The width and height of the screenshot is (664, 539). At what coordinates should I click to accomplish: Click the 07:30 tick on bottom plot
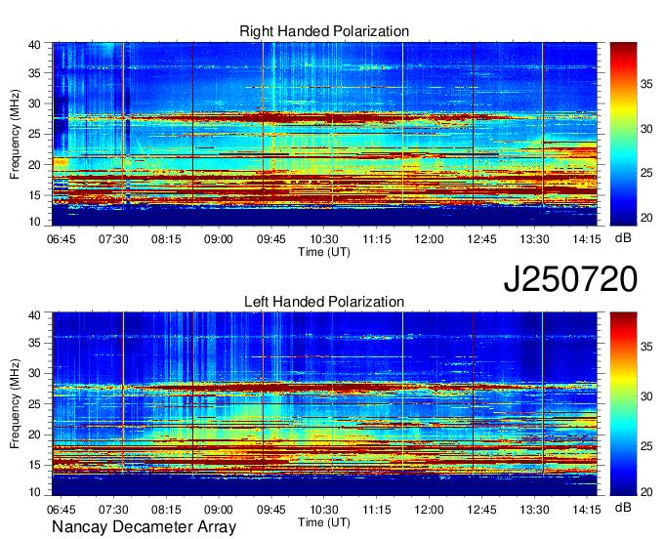113,510
